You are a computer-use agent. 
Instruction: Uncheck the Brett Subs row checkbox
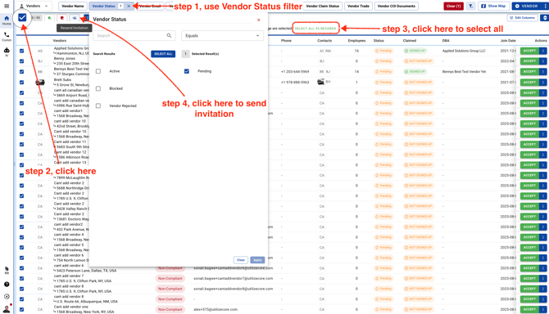click(x=21, y=83)
